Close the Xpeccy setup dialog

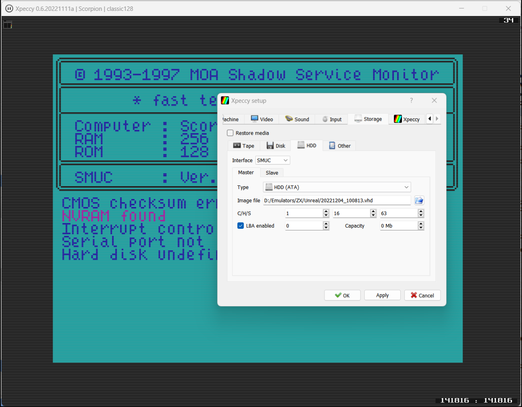coord(434,101)
